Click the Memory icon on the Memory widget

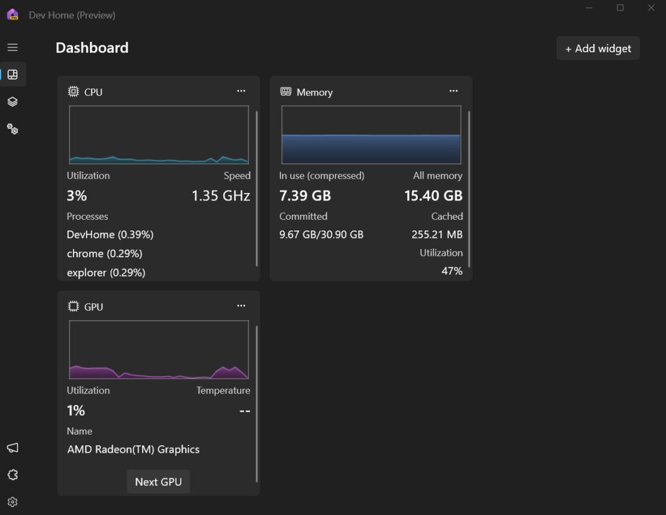point(286,92)
